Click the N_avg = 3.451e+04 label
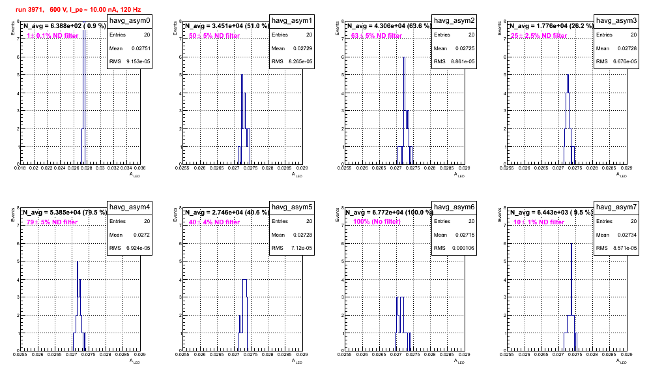649x373 pixels. (226, 26)
